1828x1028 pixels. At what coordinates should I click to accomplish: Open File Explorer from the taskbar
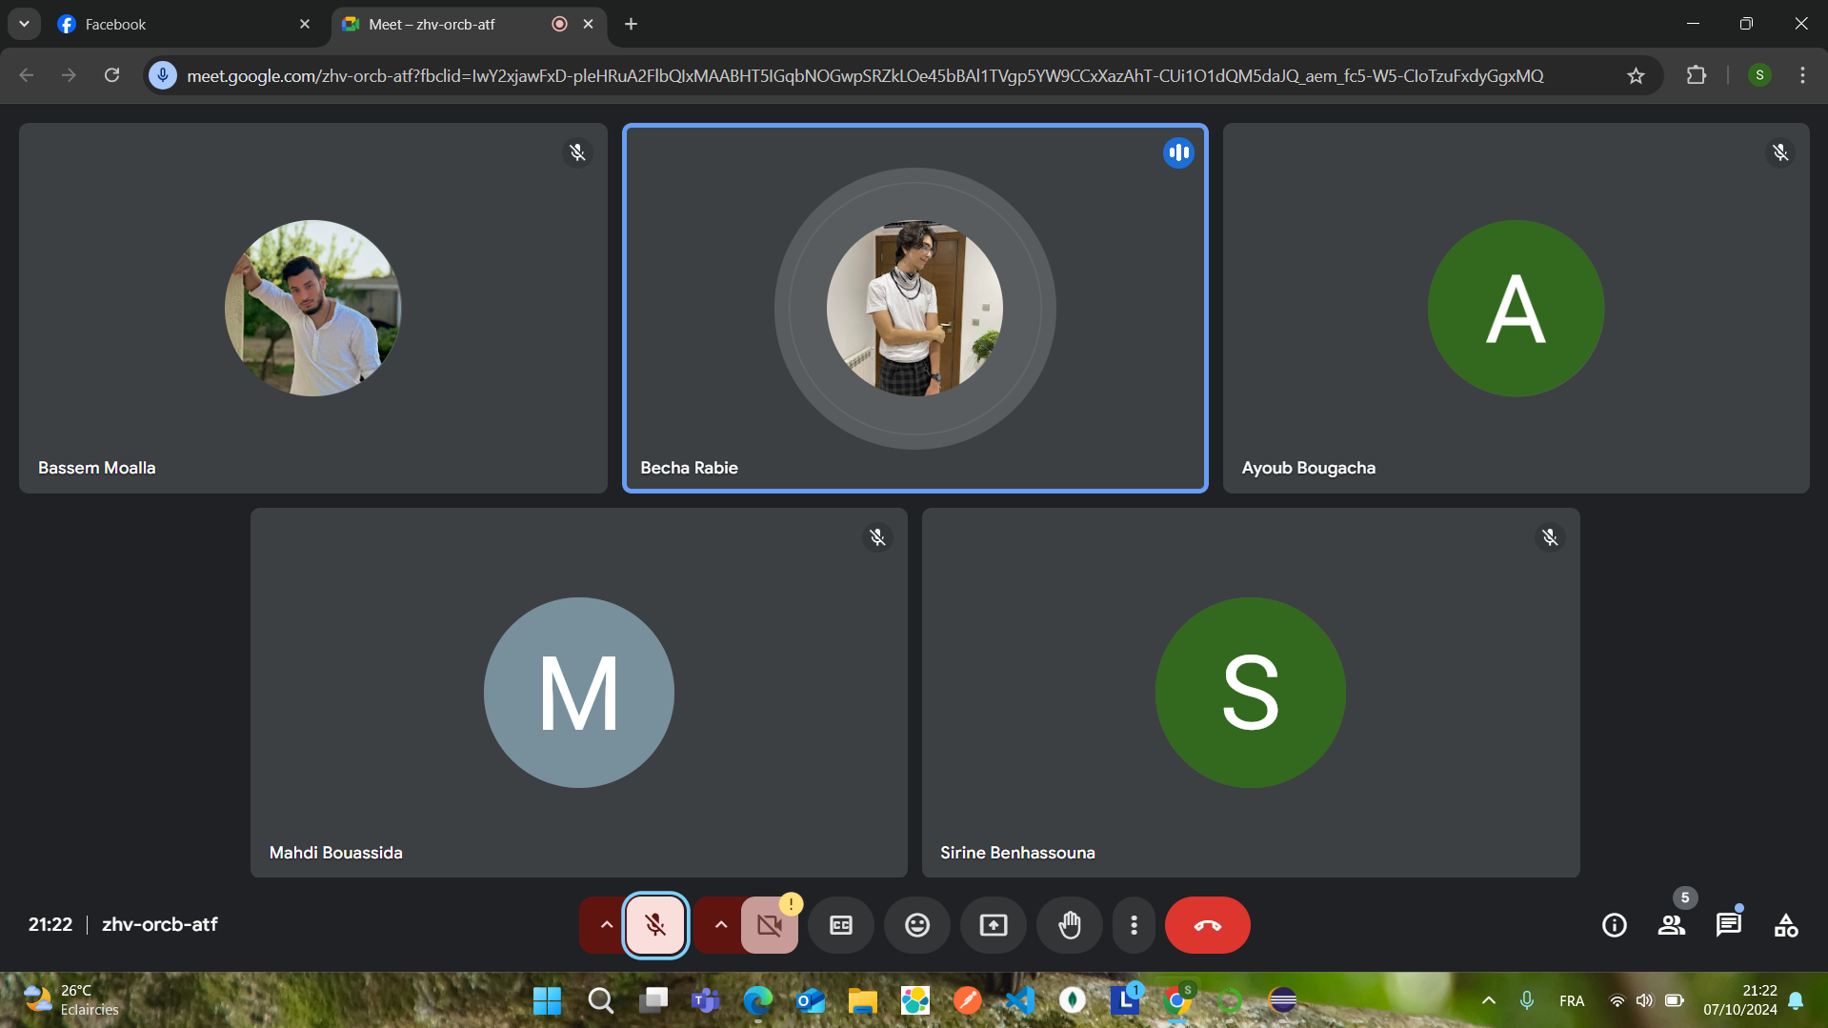pyautogui.click(x=863, y=1000)
